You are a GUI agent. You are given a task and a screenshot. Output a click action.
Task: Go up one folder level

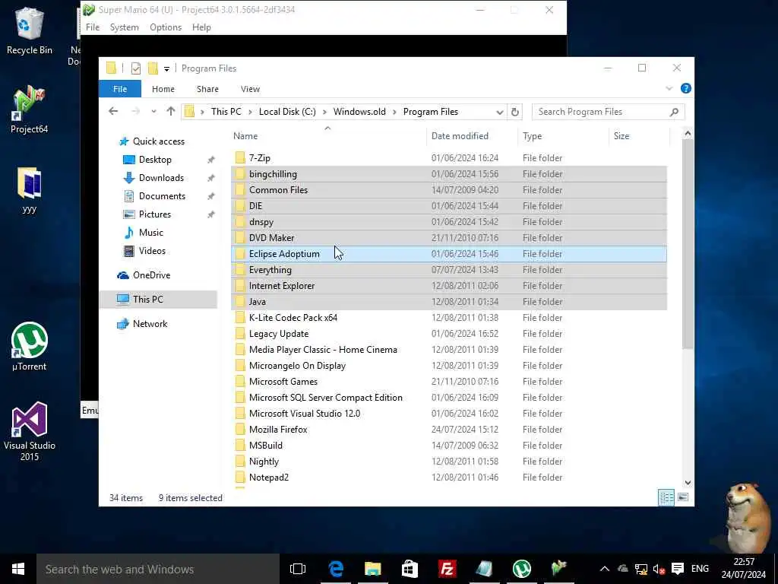171,111
